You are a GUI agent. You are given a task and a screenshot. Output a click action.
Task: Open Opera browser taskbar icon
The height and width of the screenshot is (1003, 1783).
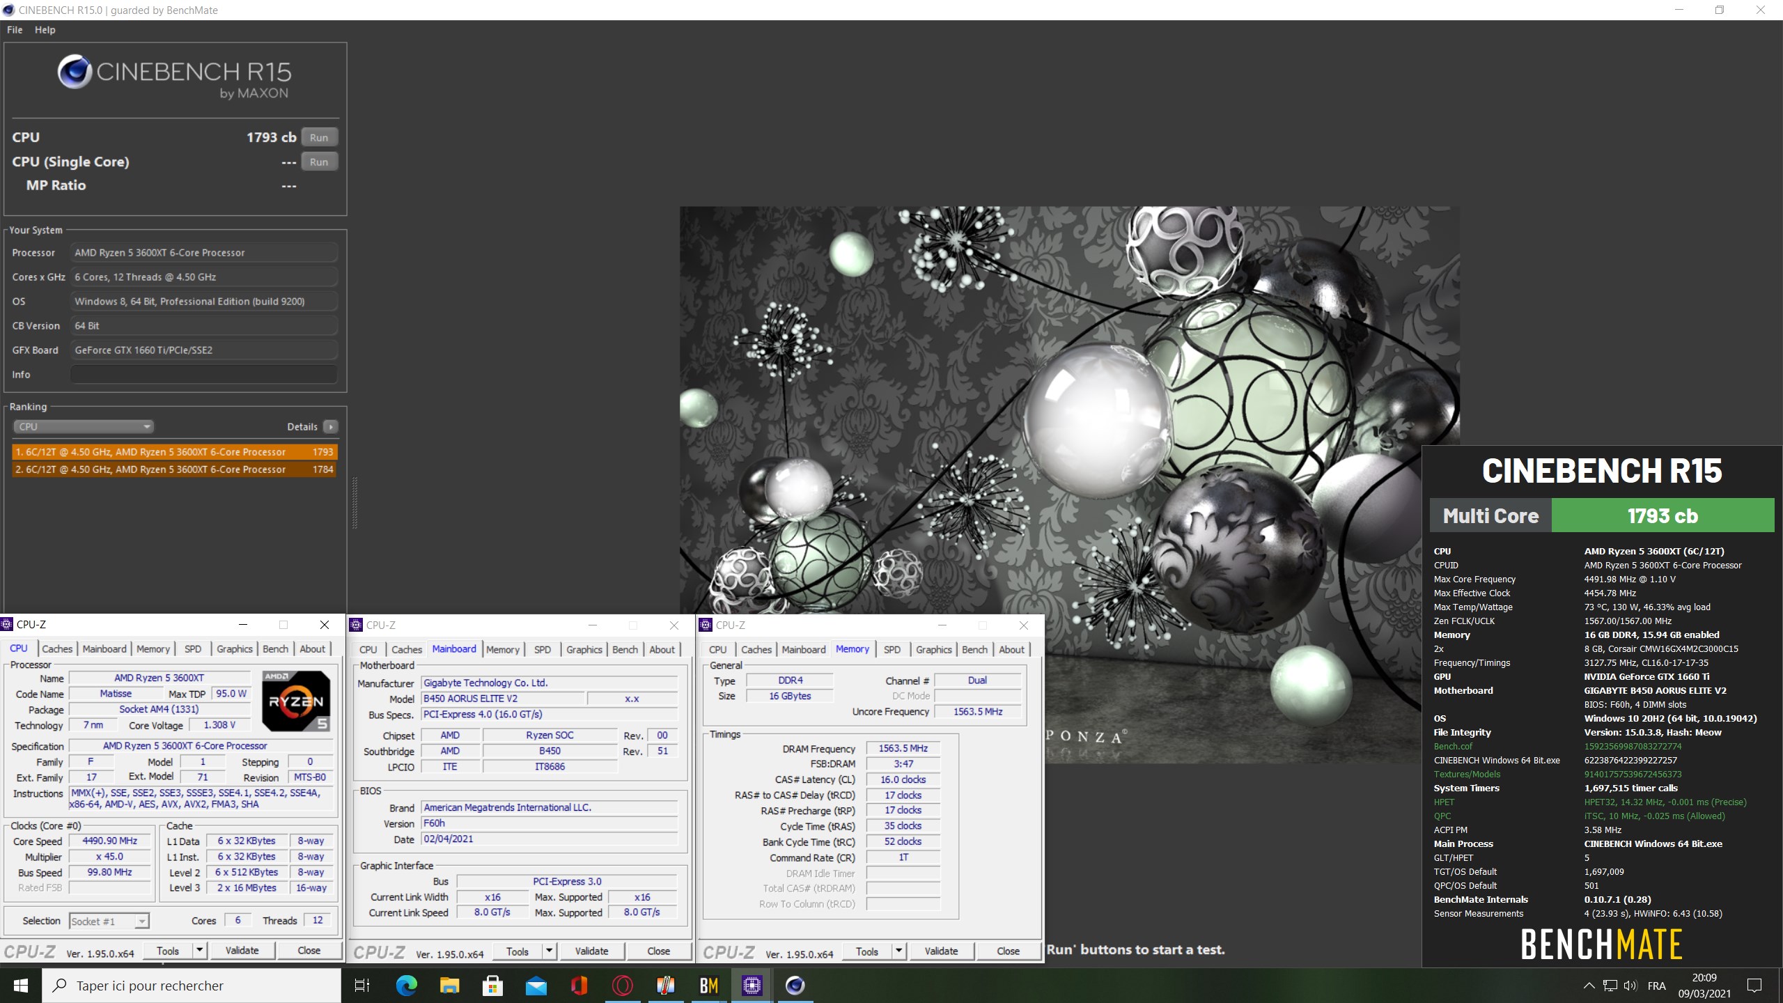point(622,986)
